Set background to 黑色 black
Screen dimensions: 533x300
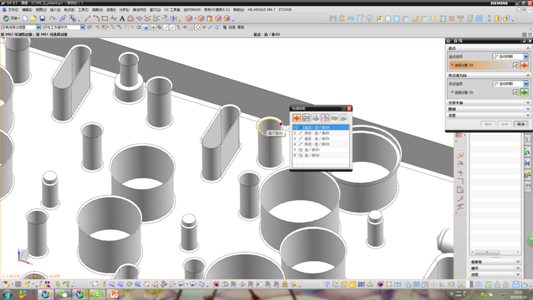[241, 27]
